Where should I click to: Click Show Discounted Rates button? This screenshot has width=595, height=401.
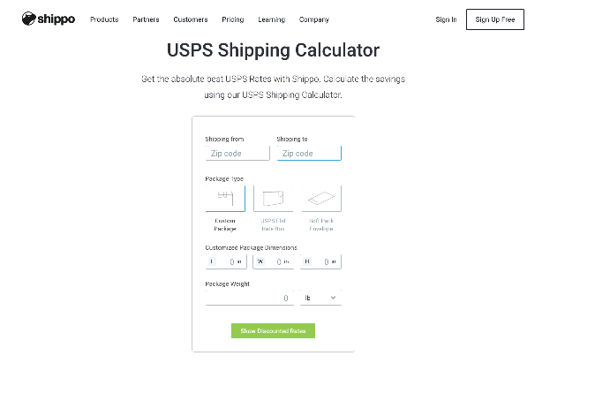[273, 330]
